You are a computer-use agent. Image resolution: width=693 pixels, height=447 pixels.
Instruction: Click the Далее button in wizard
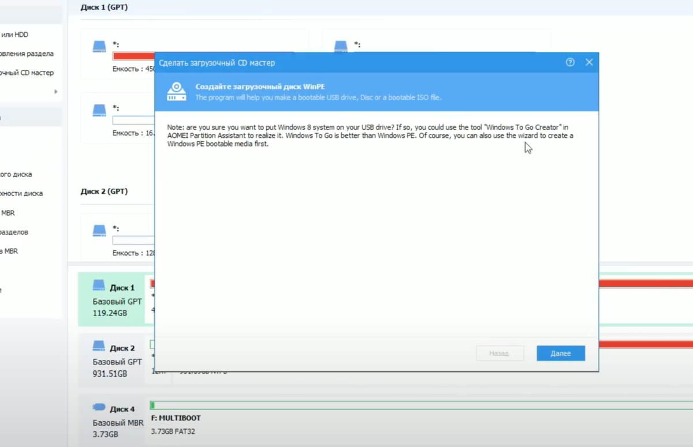560,354
